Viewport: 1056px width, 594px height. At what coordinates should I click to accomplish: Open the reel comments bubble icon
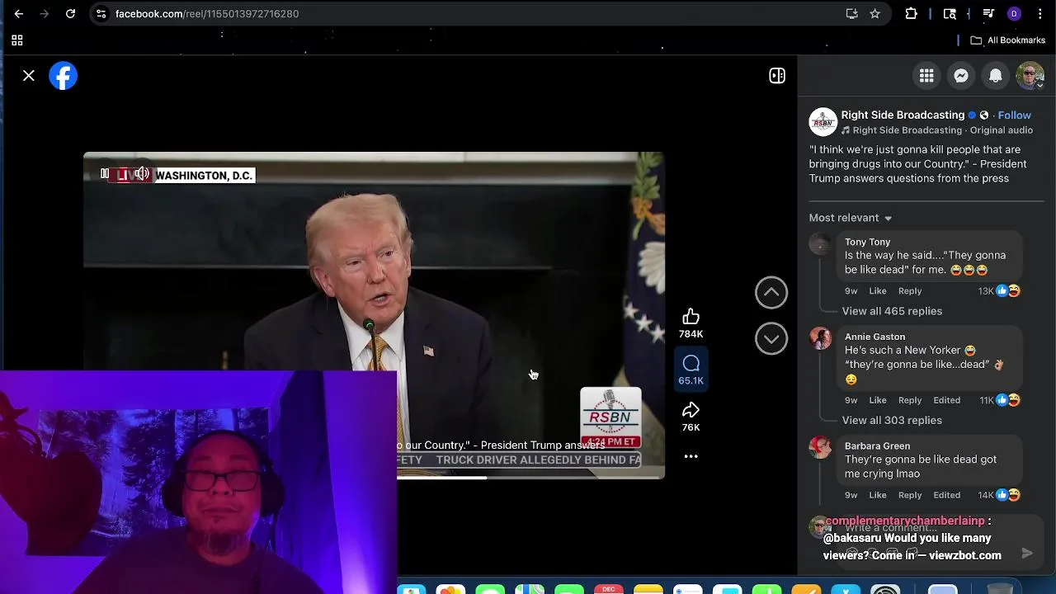click(x=691, y=364)
